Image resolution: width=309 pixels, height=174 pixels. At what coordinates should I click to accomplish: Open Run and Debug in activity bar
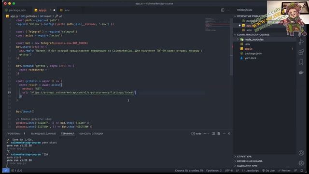click(301, 42)
